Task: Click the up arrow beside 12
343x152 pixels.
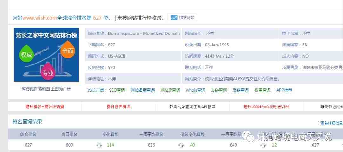Action: (x=263, y=145)
